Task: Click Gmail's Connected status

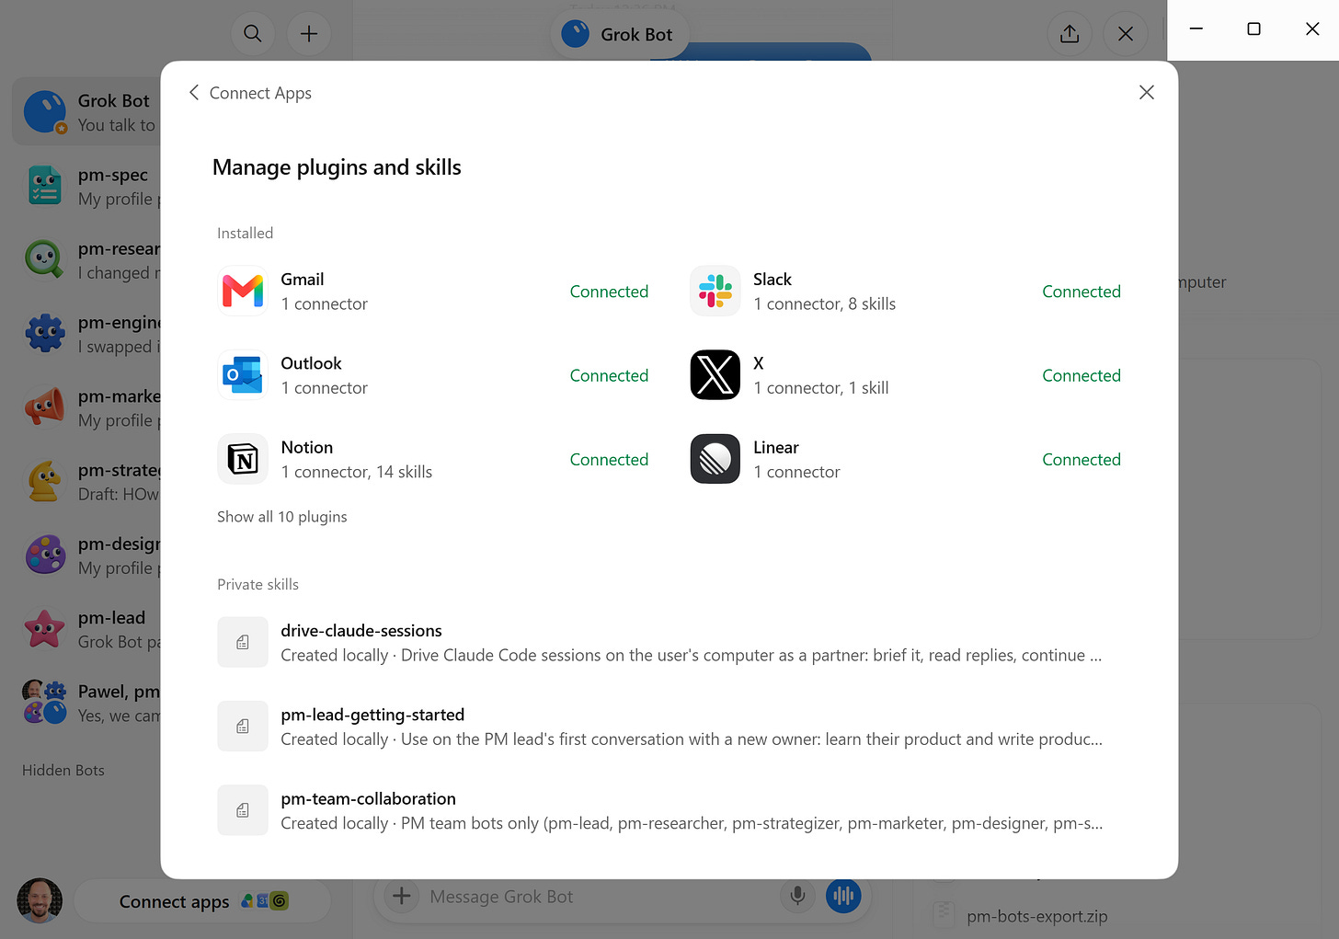Action: (x=609, y=292)
